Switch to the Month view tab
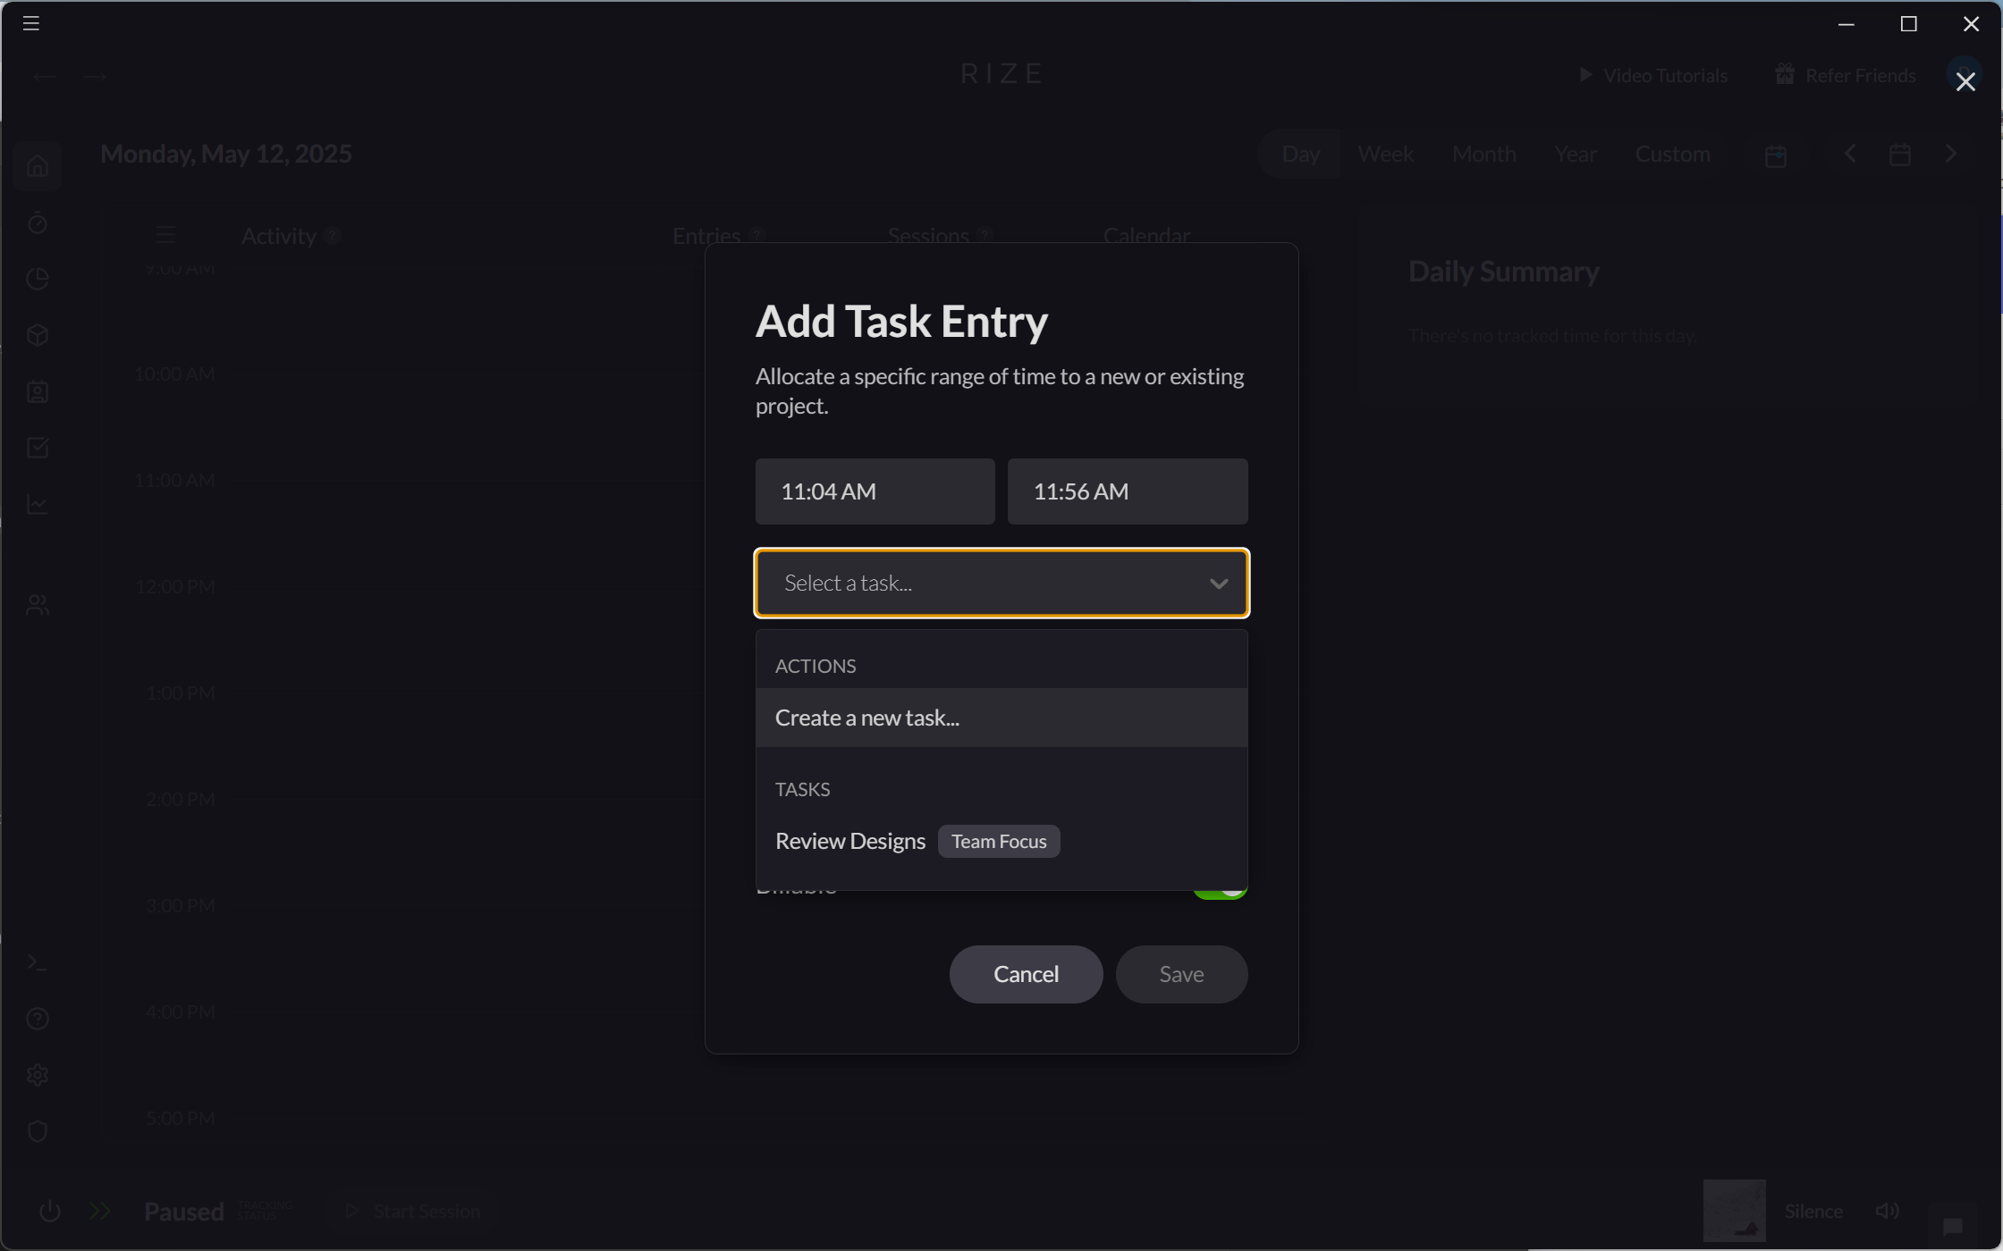Image resolution: width=2003 pixels, height=1251 pixels. (1484, 153)
